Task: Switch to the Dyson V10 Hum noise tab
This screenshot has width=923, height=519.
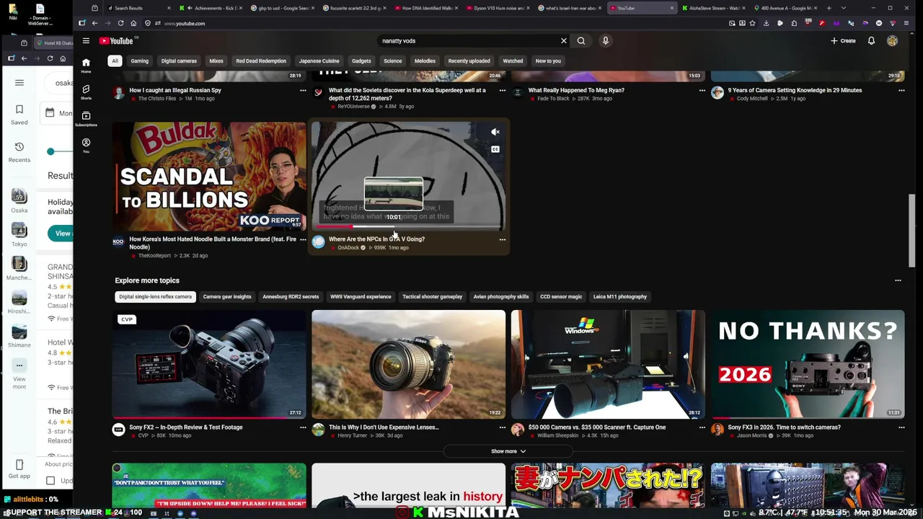Action: tap(499, 8)
